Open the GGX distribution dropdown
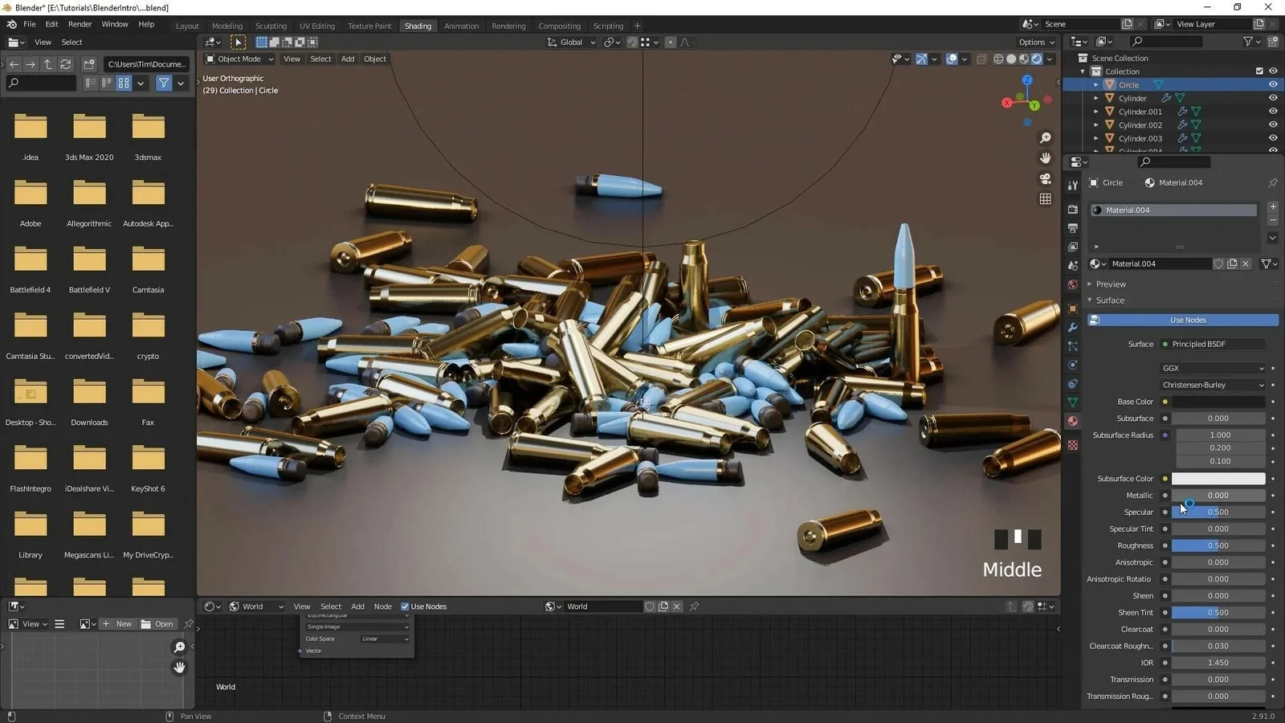This screenshot has height=723, width=1285. (1213, 367)
